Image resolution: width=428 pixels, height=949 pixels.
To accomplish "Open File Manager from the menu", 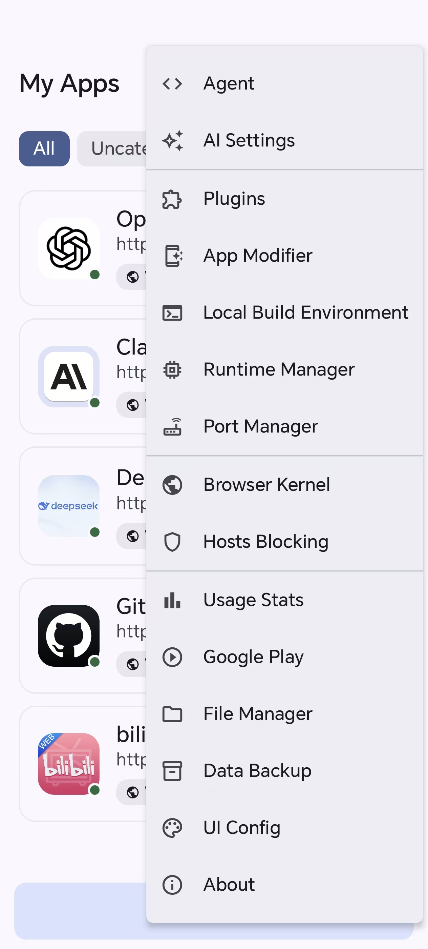I will point(284,714).
